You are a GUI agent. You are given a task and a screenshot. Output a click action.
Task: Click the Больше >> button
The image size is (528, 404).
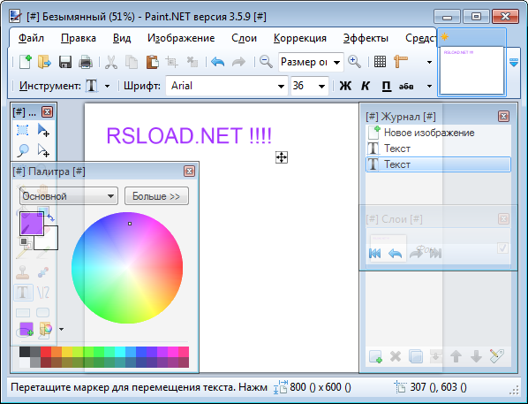pos(156,196)
